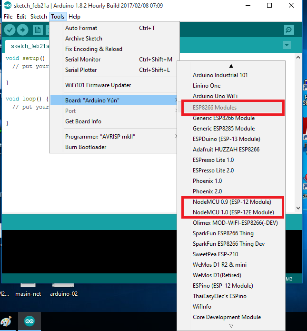Open the tab options dropdown arrow
This screenshot has width=307, height=331.
[287, 45]
